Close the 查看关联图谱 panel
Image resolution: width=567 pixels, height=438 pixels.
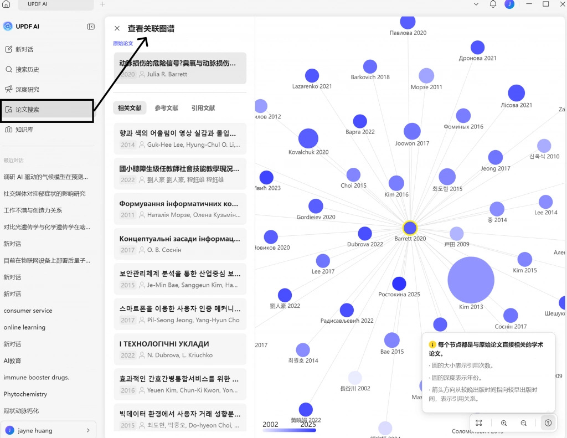tap(117, 28)
